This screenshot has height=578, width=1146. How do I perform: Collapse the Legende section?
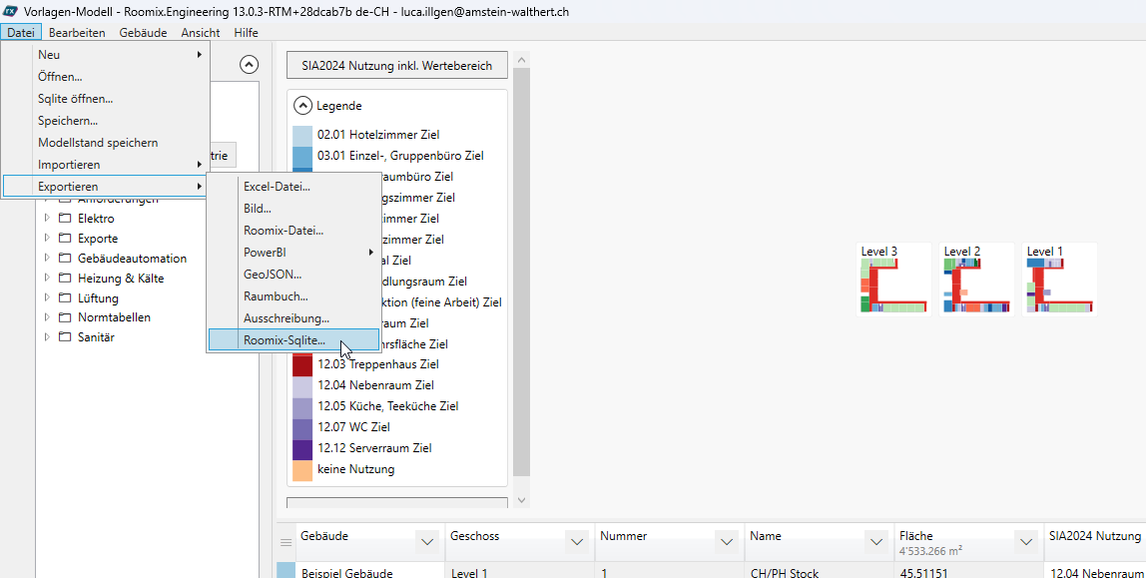click(301, 105)
